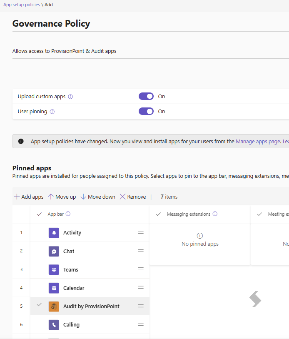Click the 'No pinned apps' message under Messaging extensions

pyautogui.click(x=200, y=244)
